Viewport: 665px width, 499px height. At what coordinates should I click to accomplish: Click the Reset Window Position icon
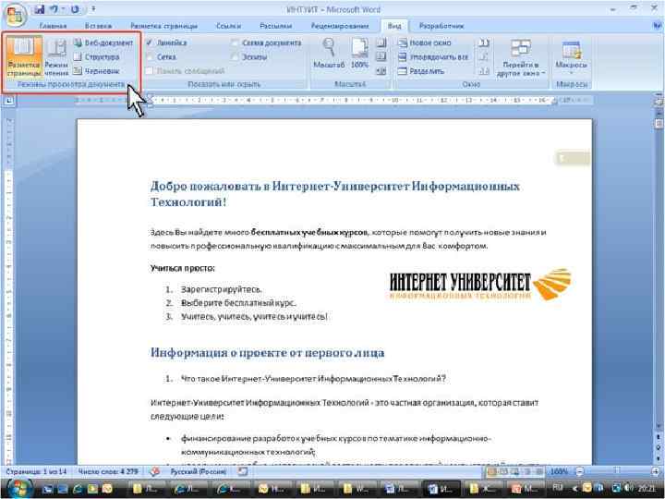(x=483, y=71)
